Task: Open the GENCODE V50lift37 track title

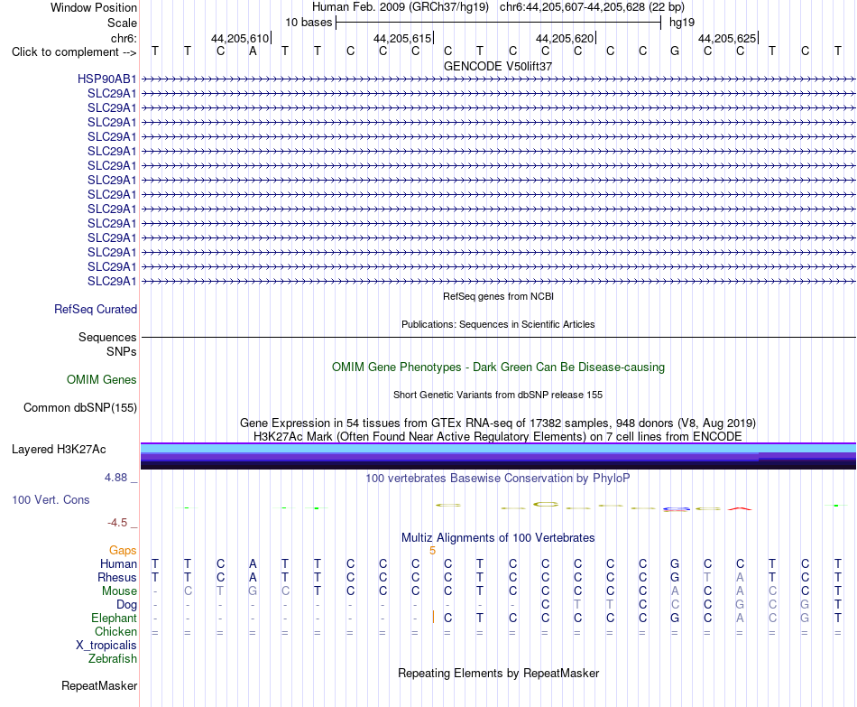Action: click(498, 66)
